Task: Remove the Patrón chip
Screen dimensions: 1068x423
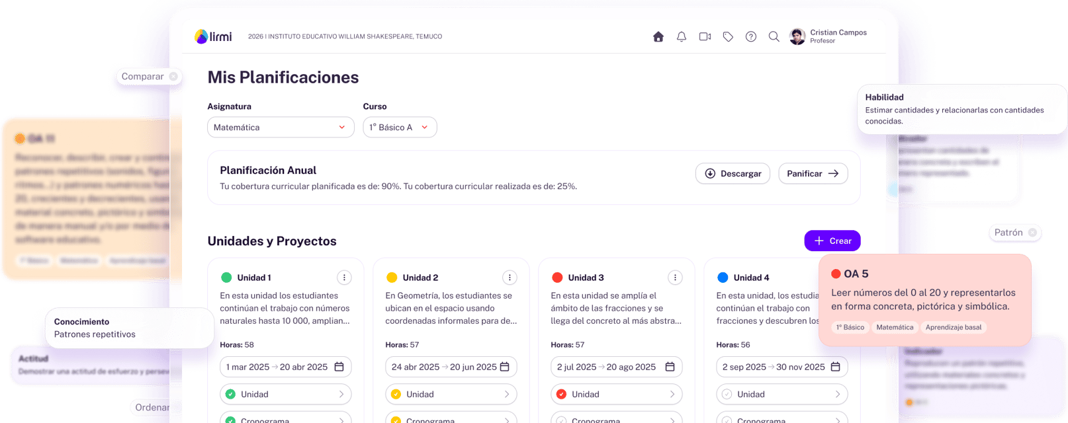Action: coord(1032,233)
